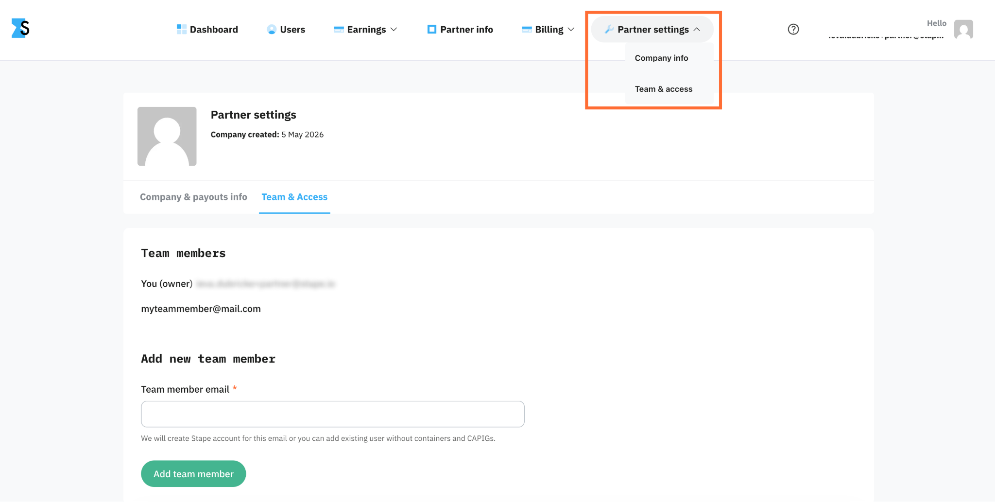The width and height of the screenshot is (995, 502).
Task: Select Team & access from dropdown
Action: (x=663, y=89)
